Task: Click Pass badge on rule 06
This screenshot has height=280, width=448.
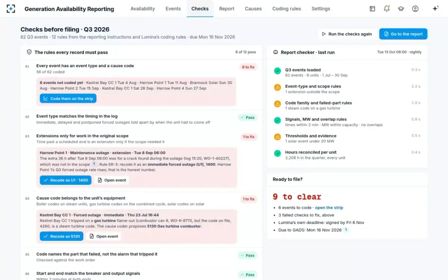Action: (248, 275)
